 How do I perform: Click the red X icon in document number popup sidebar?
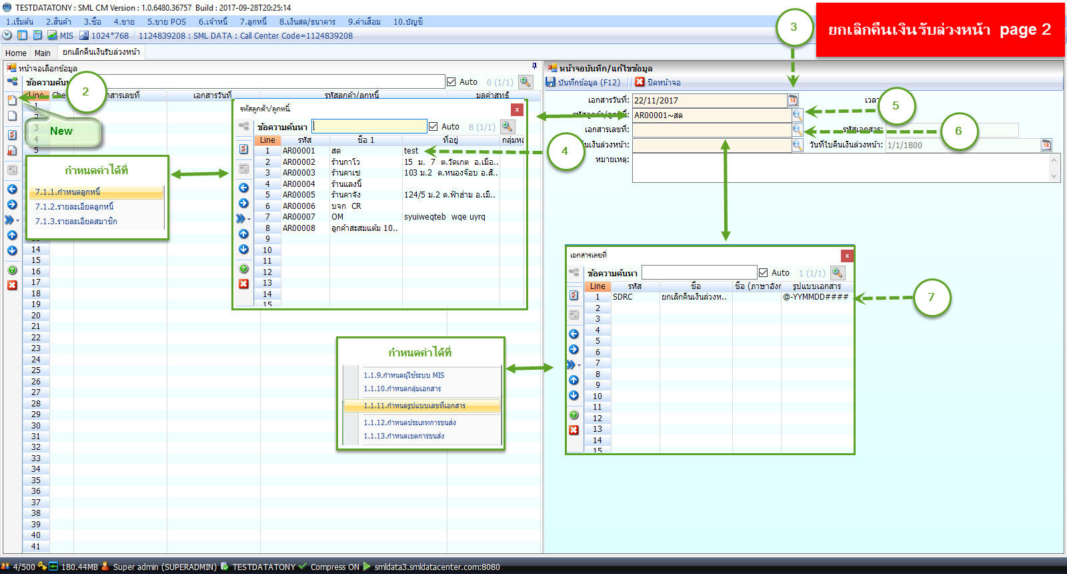(x=574, y=430)
